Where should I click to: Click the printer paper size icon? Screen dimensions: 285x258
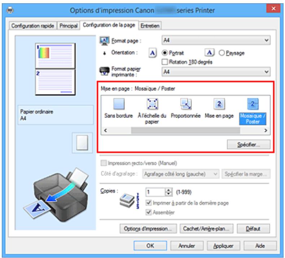point(104,71)
